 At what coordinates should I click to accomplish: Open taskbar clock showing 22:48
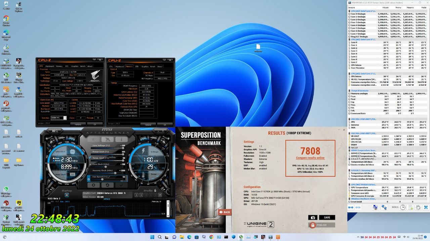tap(418, 237)
